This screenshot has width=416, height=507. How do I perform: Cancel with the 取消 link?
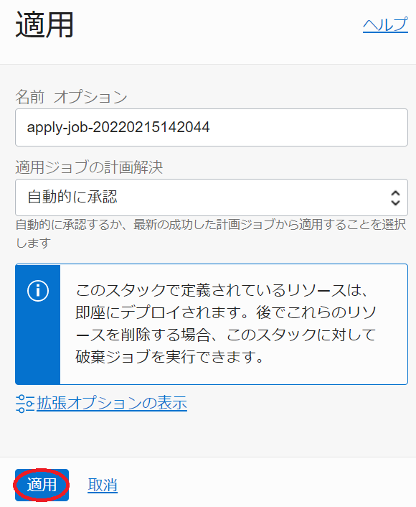tap(103, 485)
